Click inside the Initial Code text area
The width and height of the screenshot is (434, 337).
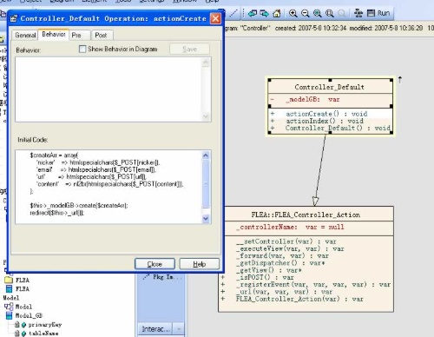point(108,187)
